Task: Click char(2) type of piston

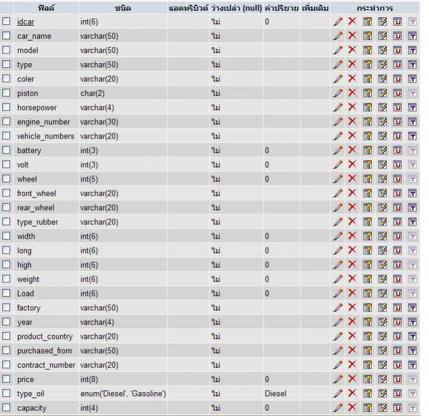Action: (x=92, y=93)
